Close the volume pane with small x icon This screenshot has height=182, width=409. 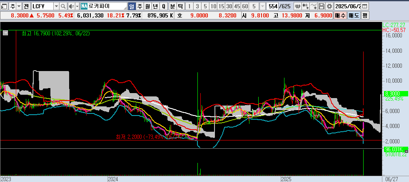407,151
